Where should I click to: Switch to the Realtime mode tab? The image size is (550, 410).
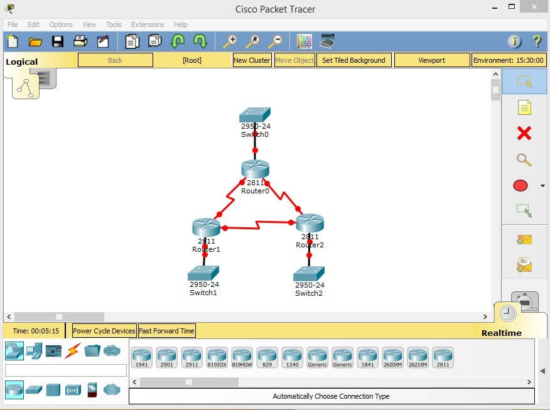[x=501, y=333]
